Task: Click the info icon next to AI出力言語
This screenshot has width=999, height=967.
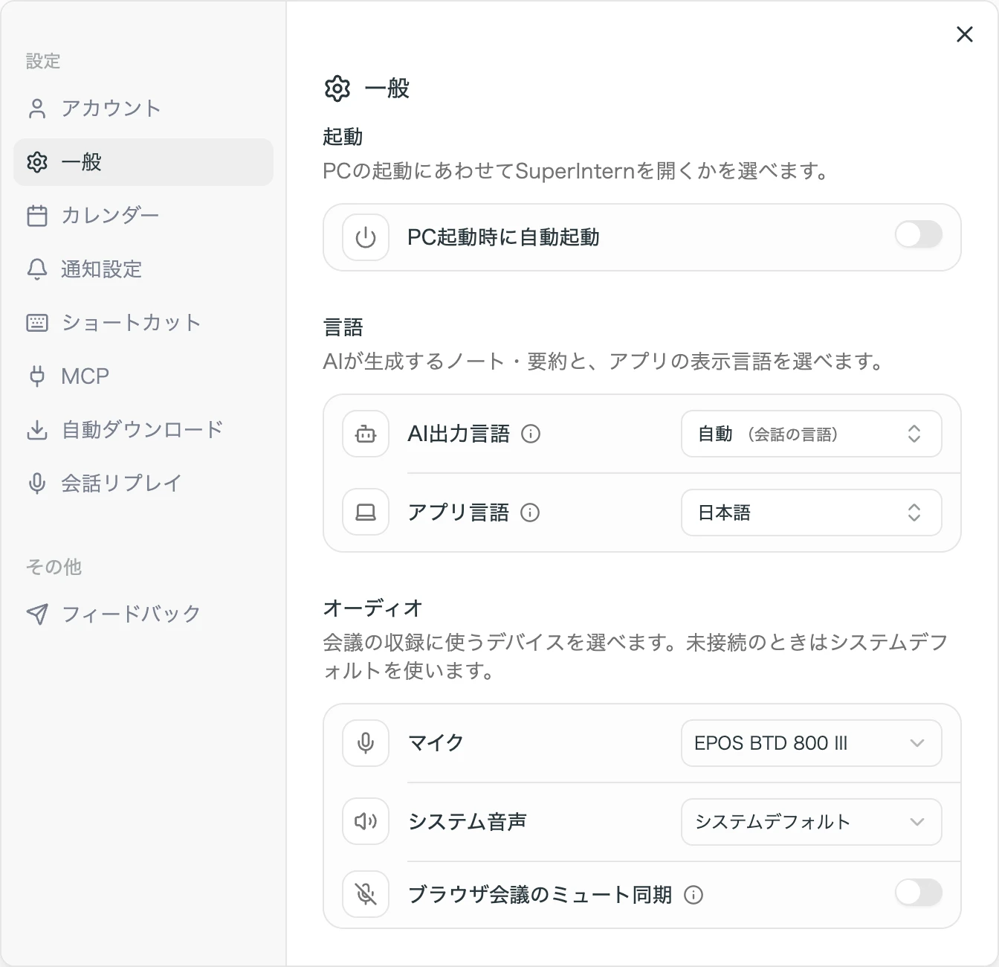Action: point(531,434)
